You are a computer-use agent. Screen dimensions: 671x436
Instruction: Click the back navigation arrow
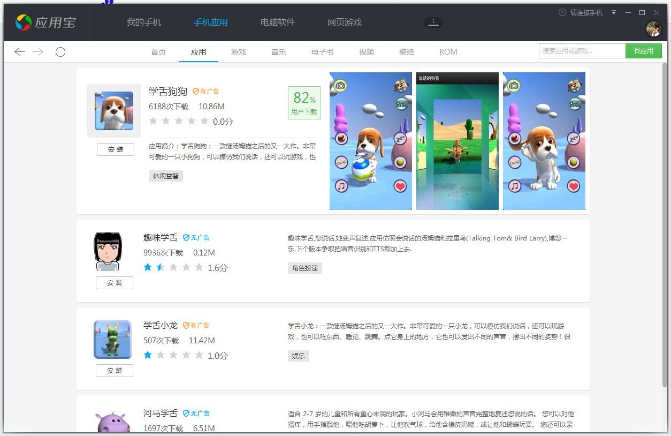pyautogui.click(x=19, y=51)
